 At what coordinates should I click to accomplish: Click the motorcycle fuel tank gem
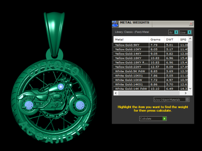tap(61, 87)
